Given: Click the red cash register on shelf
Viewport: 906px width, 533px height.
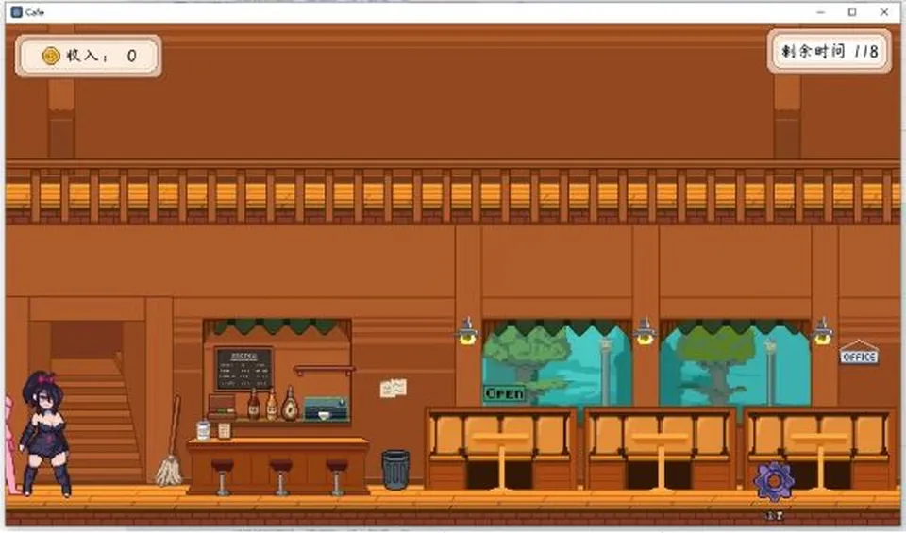Looking at the screenshot, I should 222,406.
